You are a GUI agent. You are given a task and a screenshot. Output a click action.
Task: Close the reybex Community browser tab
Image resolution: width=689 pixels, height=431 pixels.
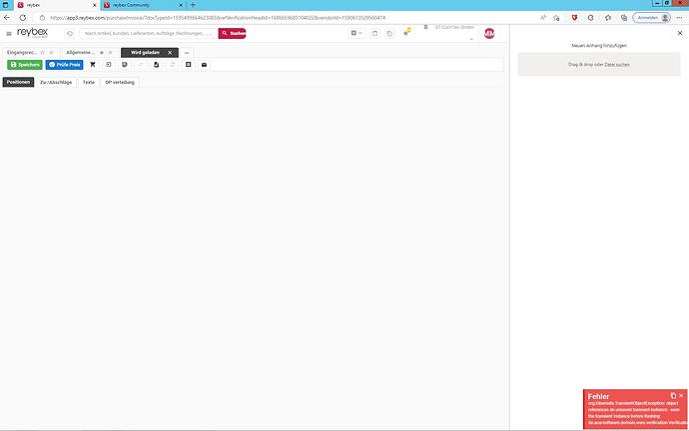(181, 5)
